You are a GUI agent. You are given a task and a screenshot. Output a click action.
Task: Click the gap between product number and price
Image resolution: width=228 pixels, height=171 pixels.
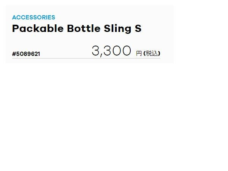pos(65,54)
